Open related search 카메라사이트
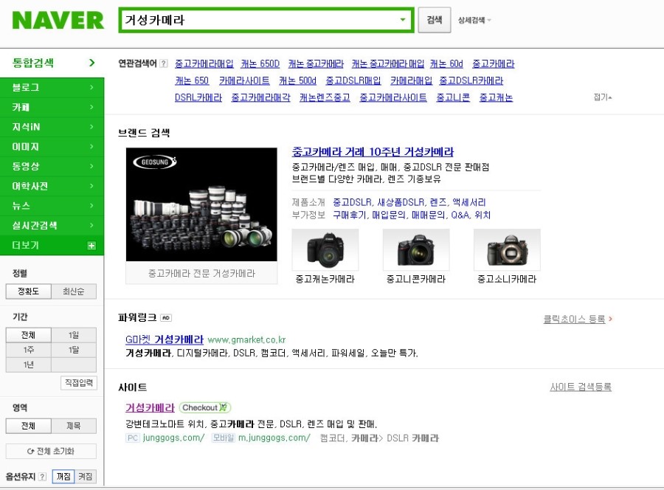The width and height of the screenshot is (664, 490). coord(244,80)
